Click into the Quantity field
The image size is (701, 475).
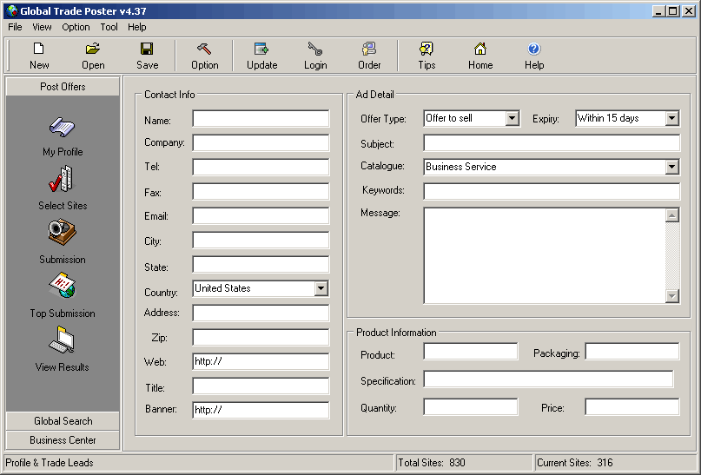pos(471,407)
